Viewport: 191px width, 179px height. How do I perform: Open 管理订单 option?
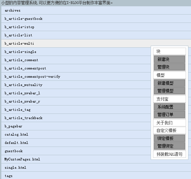(170, 114)
